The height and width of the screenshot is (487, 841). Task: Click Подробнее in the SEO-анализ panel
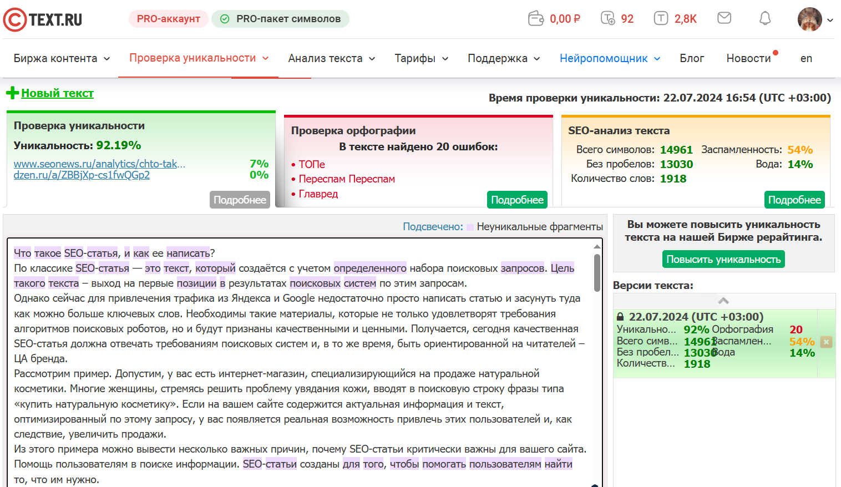794,200
